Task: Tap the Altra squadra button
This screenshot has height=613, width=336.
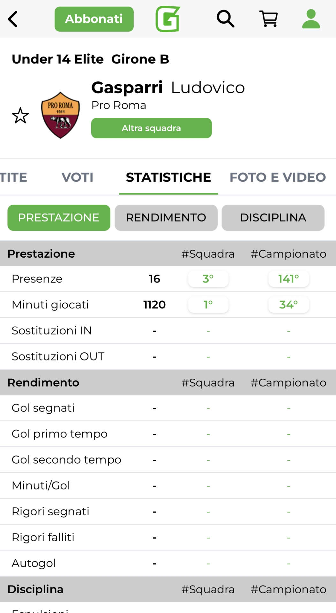Action: coord(151,128)
